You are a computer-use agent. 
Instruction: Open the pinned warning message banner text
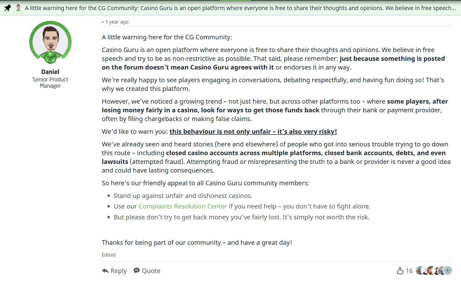coord(240,8)
